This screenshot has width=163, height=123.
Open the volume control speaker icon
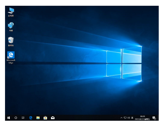129,117
